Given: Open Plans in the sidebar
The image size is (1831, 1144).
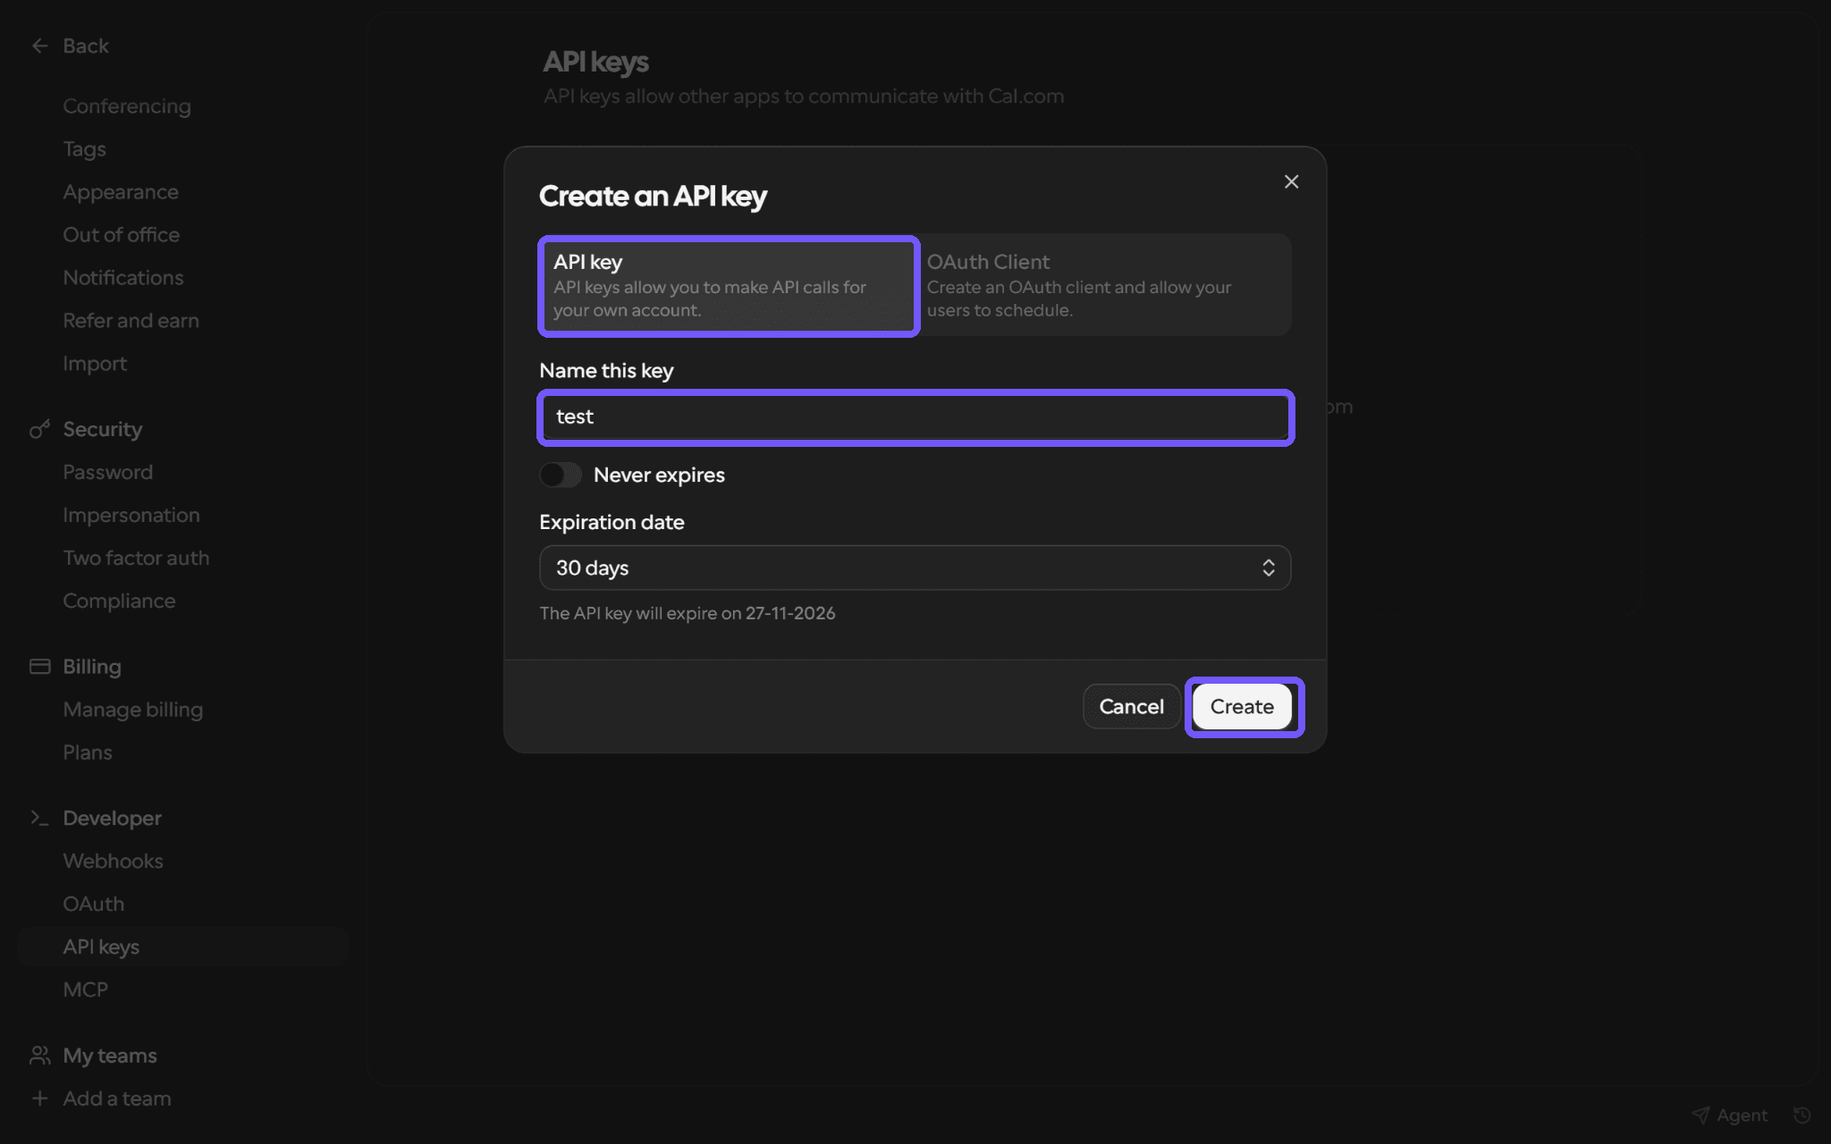Looking at the screenshot, I should tap(88, 753).
